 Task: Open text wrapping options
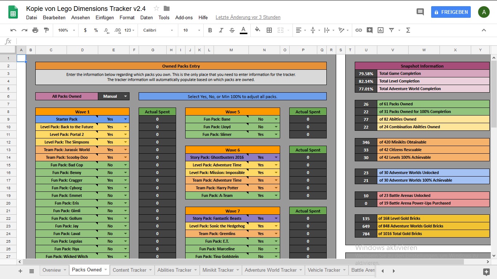[x=329, y=30]
